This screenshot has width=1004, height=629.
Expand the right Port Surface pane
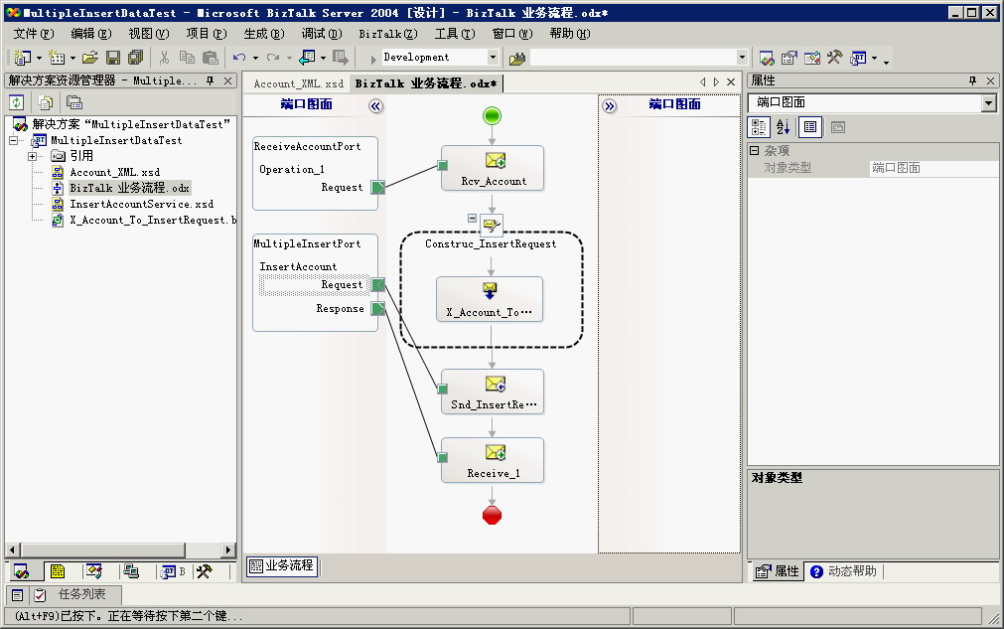click(x=610, y=106)
